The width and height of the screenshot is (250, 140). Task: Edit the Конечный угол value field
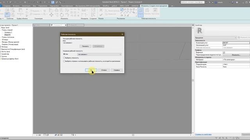[x=236, y=43]
